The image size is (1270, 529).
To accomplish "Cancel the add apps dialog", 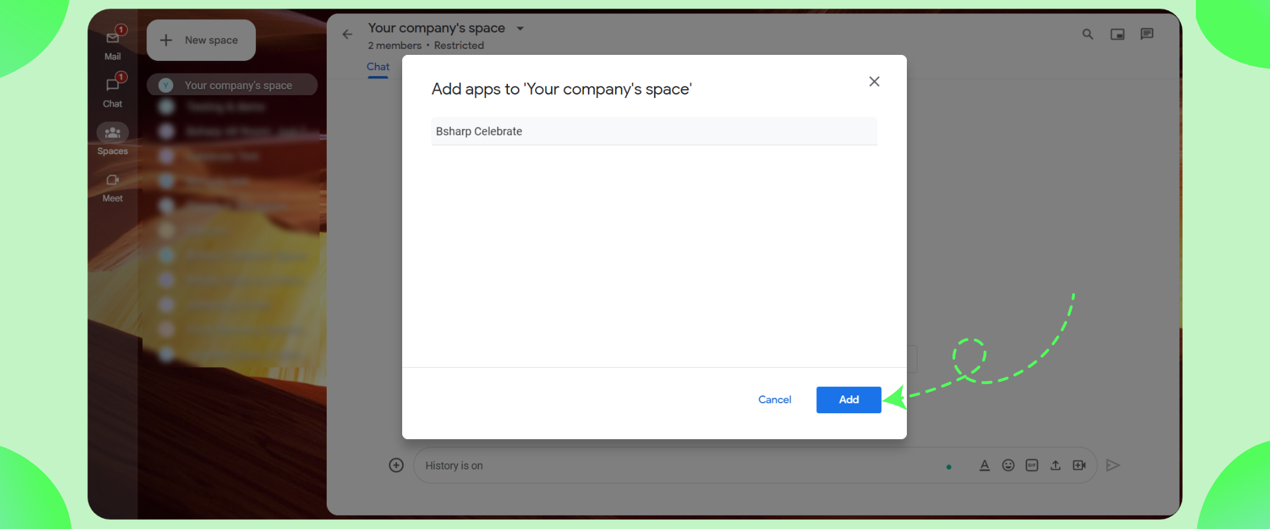I will tap(775, 400).
